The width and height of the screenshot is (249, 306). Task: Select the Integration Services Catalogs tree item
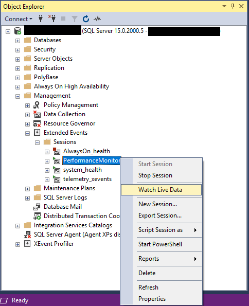pos(73,225)
